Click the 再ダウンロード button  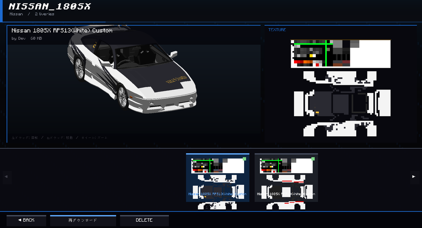(x=83, y=220)
